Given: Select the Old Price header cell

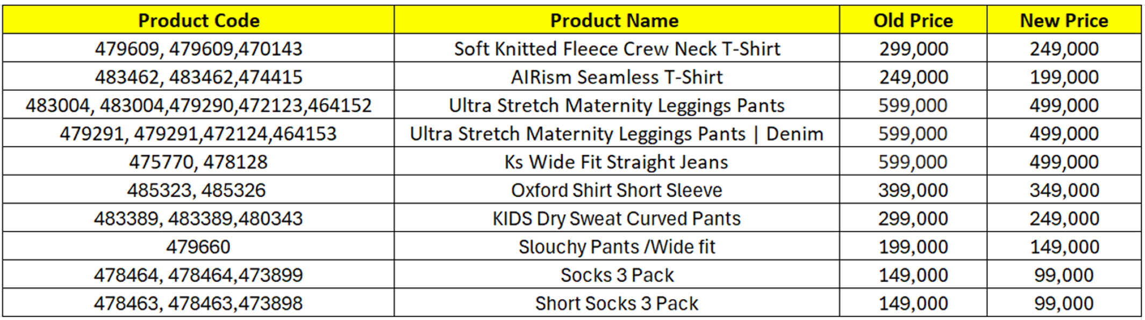Looking at the screenshot, I should click(913, 20).
